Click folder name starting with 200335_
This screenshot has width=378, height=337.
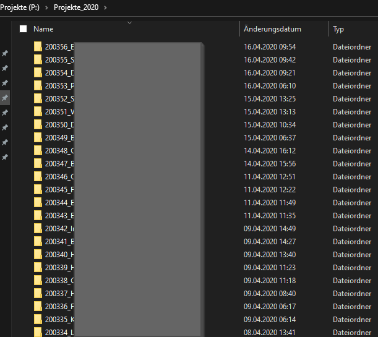pyautogui.click(x=59, y=320)
